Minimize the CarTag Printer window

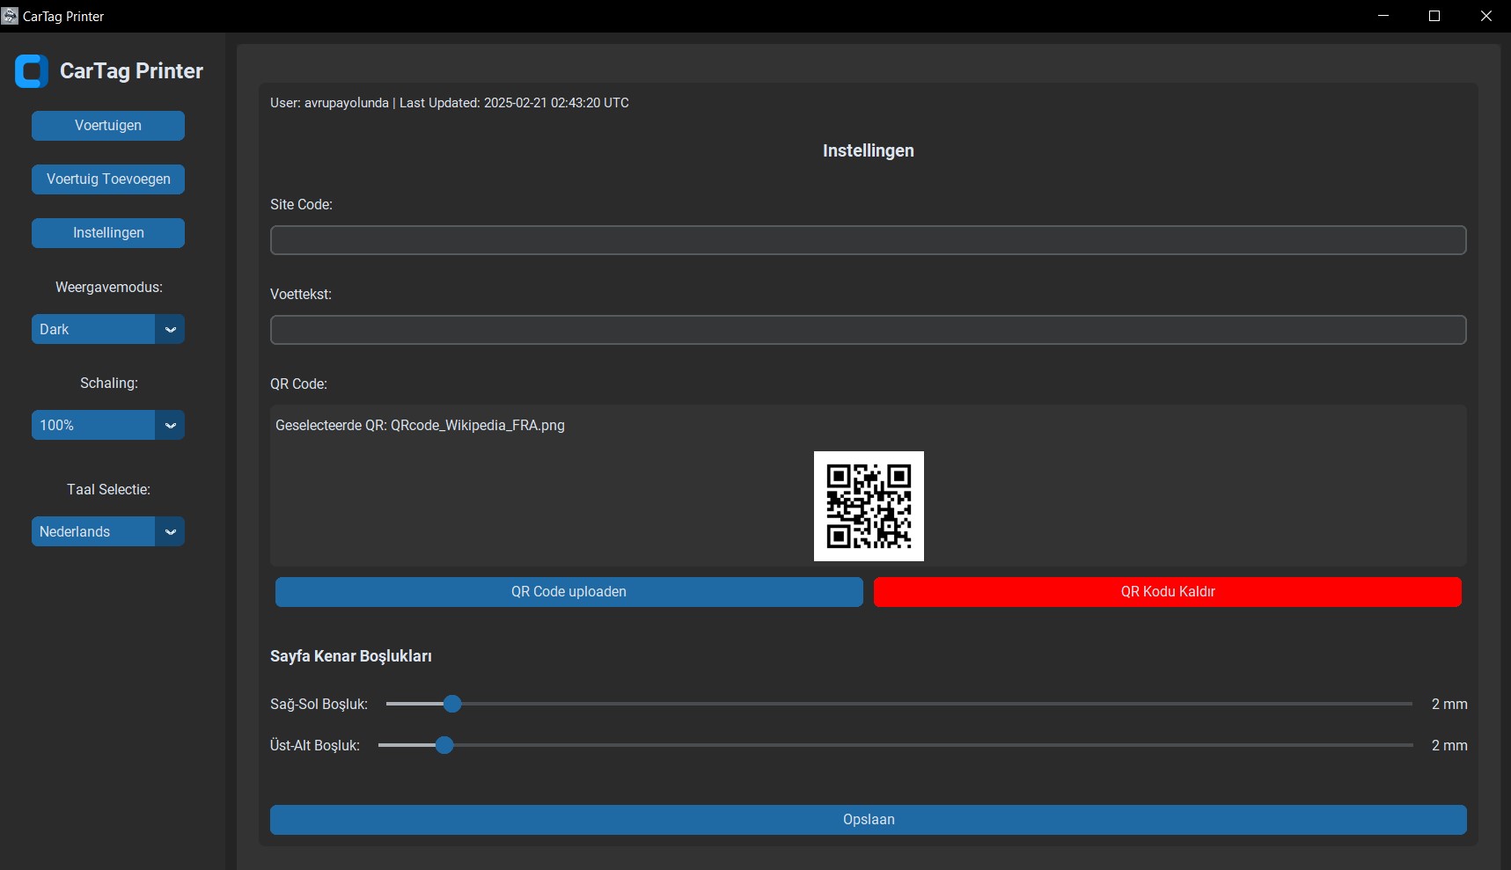(x=1383, y=16)
